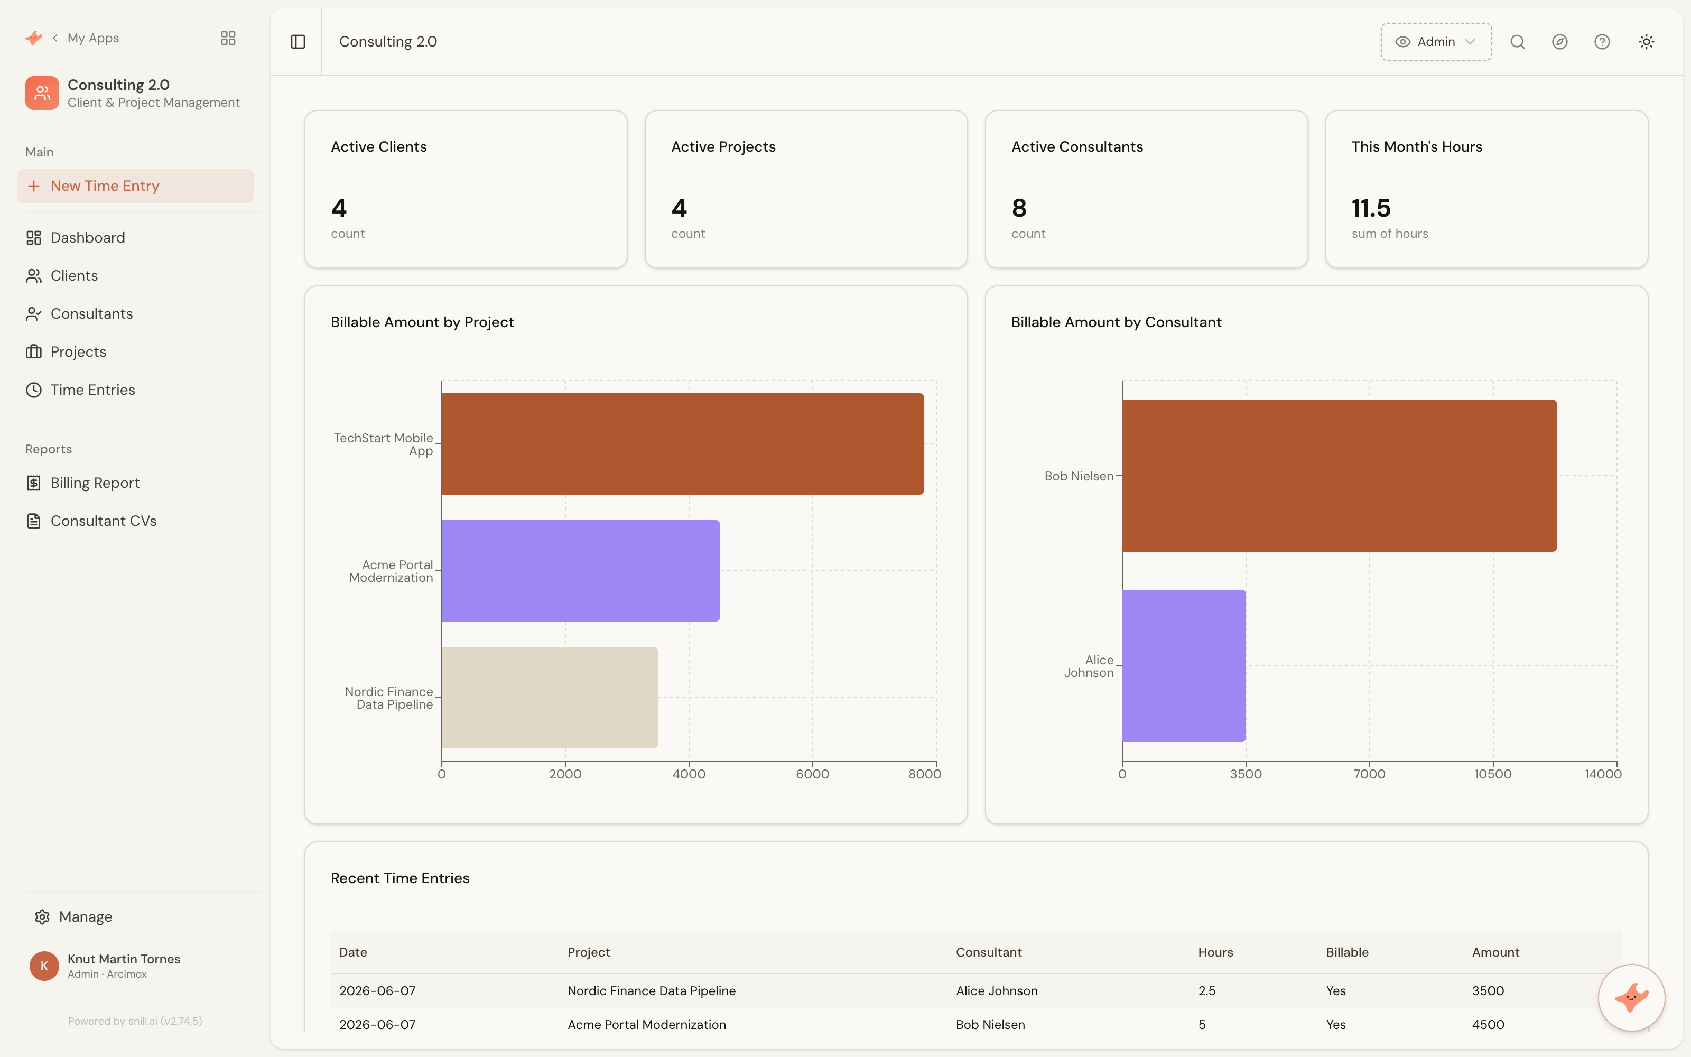The width and height of the screenshot is (1691, 1057).
Task: Click the Bob Nielsen chart bar
Action: click(1340, 475)
